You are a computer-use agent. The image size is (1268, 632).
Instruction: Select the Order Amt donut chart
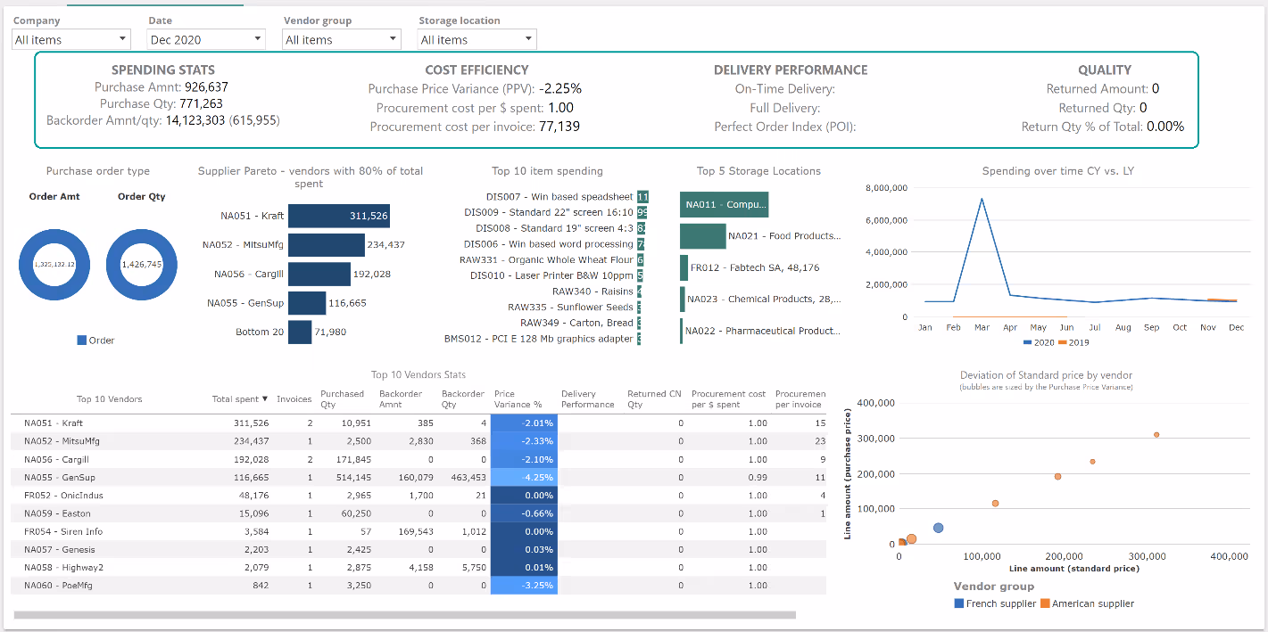tap(54, 265)
